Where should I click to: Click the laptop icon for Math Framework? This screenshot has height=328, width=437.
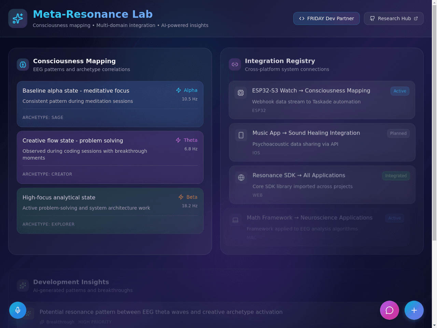coord(236,220)
